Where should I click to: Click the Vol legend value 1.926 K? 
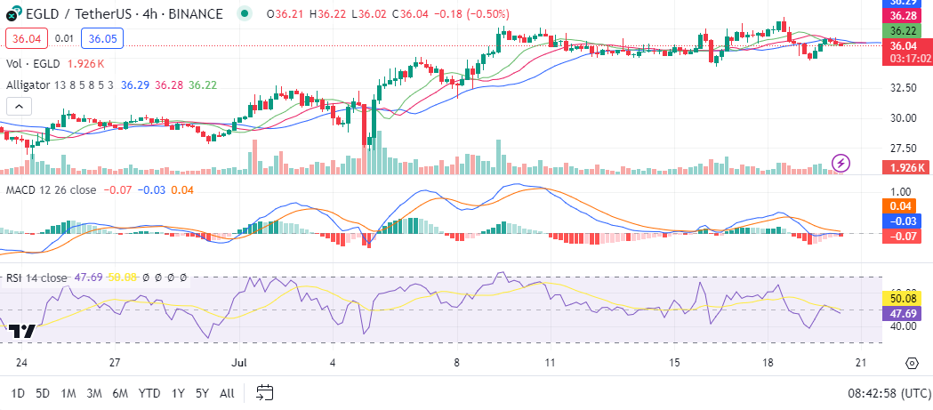[86, 64]
